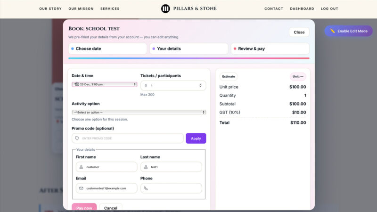
Task: Apply the promo code
Action: [x=196, y=139]
